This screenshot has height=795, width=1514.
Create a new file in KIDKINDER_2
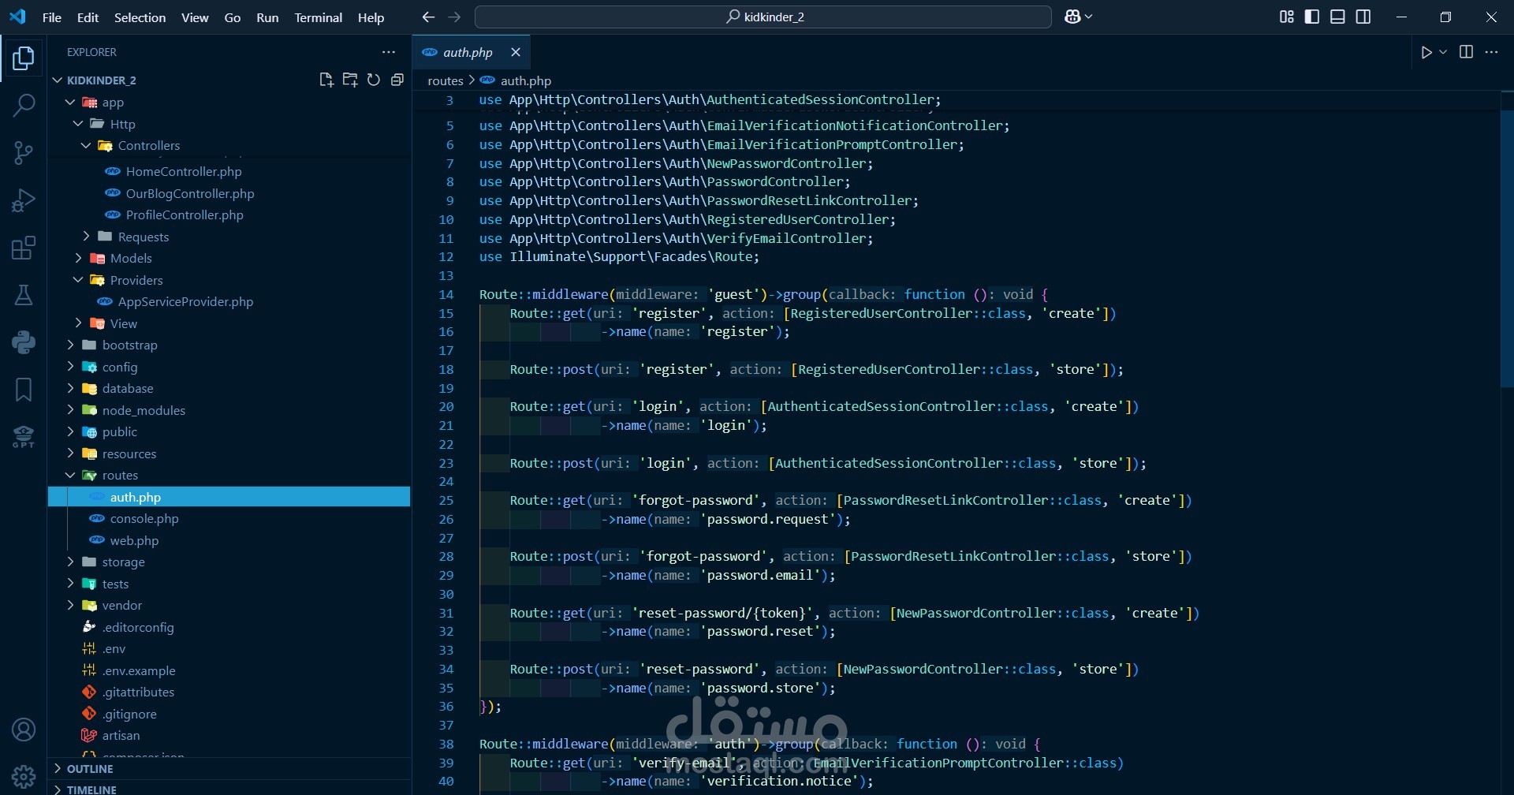pos(326,80)
